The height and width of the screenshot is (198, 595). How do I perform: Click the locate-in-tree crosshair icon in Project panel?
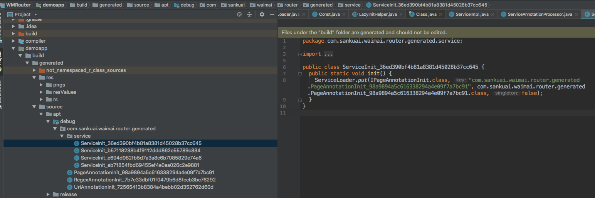point(239,14)
